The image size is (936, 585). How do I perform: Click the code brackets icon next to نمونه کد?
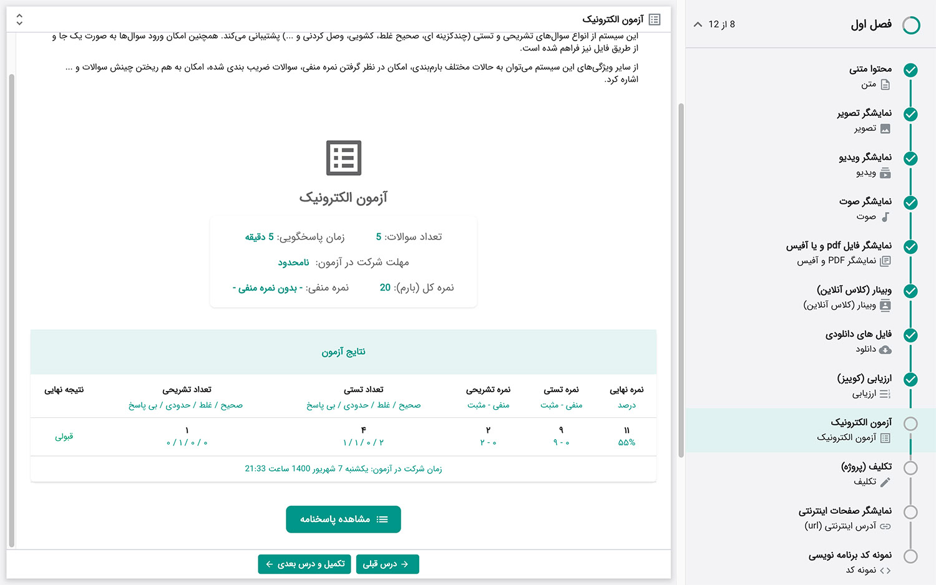point(885,571)
